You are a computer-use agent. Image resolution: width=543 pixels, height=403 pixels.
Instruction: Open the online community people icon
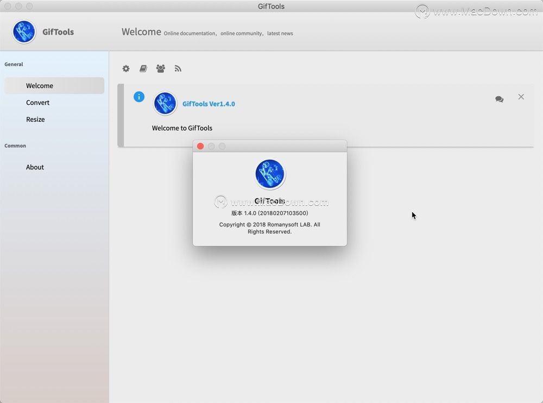coord(160,68)
